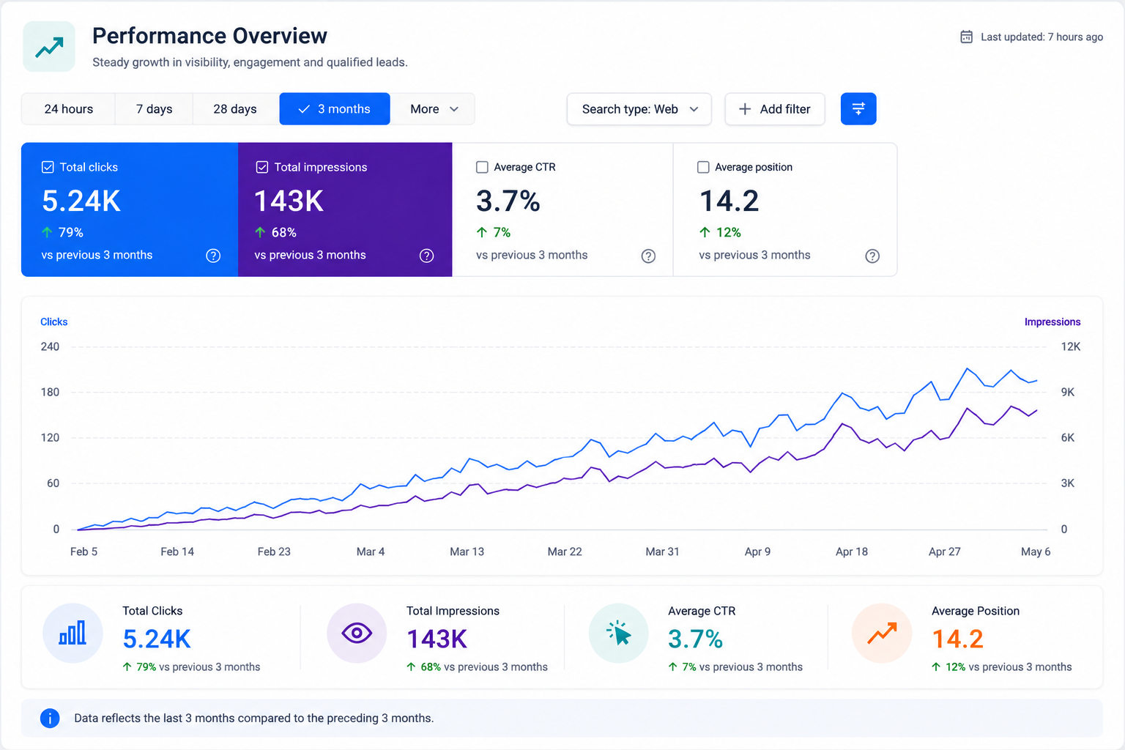
Task: Click the Mar 31 date on chart axis
Action: click(x=662, y=552)
